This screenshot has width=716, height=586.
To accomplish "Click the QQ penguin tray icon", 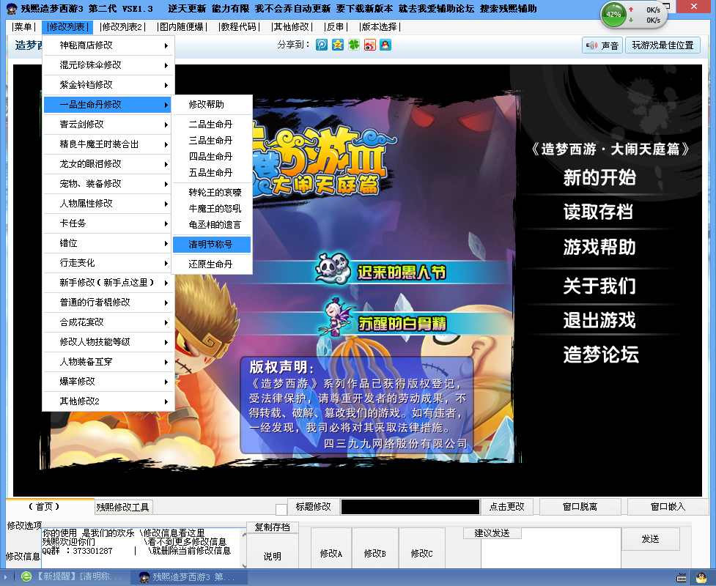I will [x=701, y=577].
